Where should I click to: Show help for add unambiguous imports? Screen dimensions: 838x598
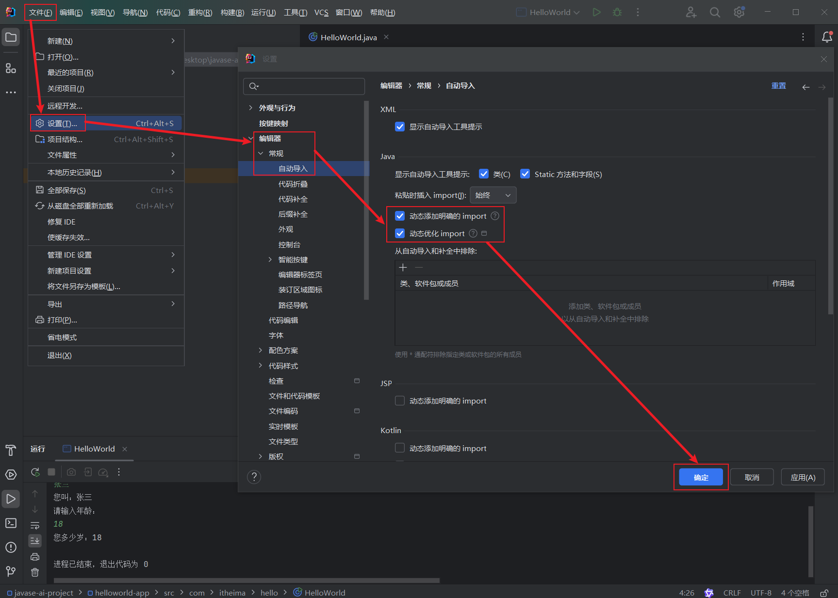(x=495, y=216)
